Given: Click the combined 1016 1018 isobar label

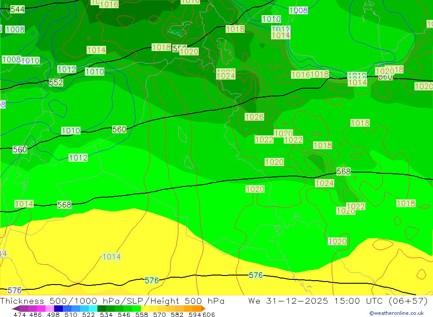Looking at the screenshot, I should click(310, 74).
